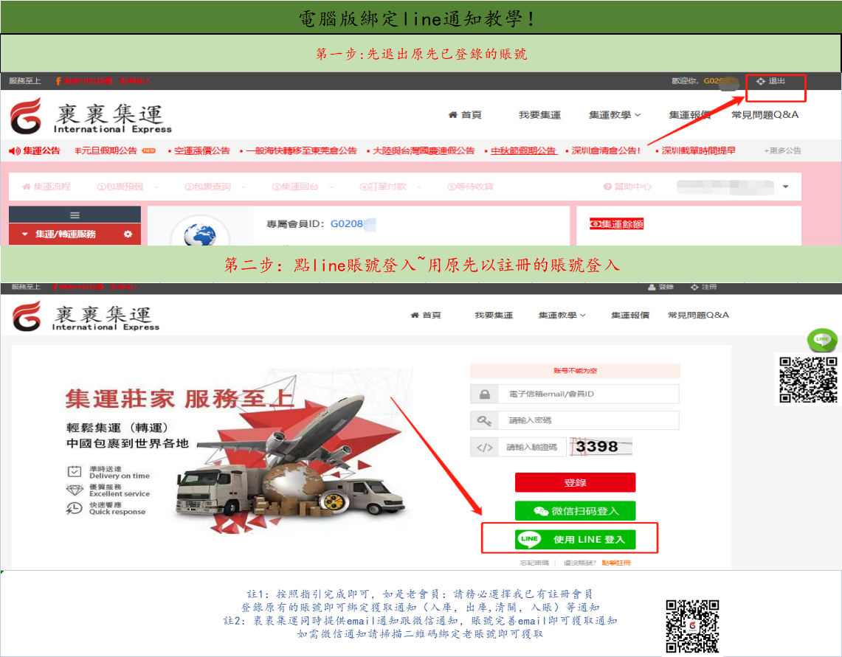Open 常見問題Q&A in the lower screenshot's nav

[x=698, y=315]
